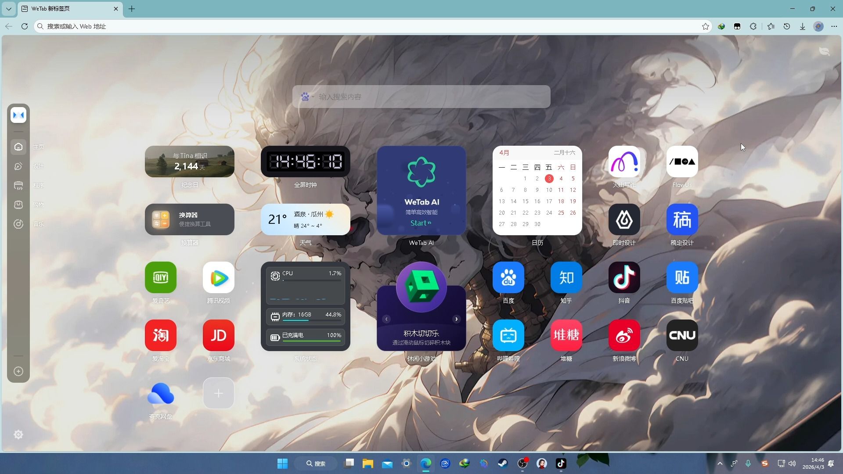Image resolution: width=843 pixels, height=474 pixels.
Task: Open the CPU usage panel
Action: click(306, 286)
